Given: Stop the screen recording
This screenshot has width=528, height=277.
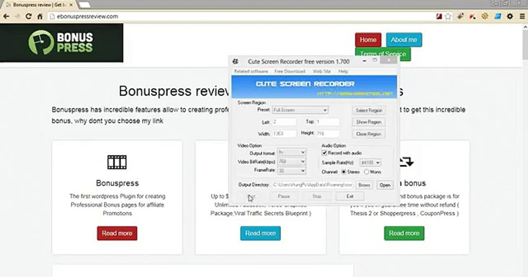Looking at the screenshot, I should [x=317, y=196].
